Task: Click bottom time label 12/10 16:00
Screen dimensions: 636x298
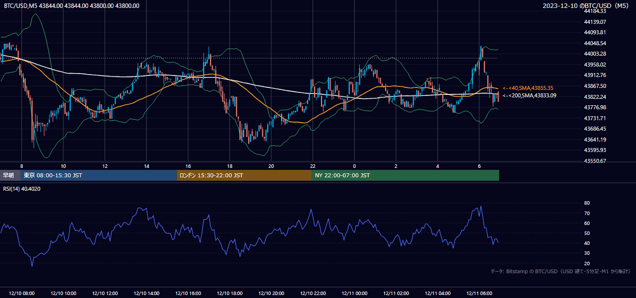Action: coord(188,294)
